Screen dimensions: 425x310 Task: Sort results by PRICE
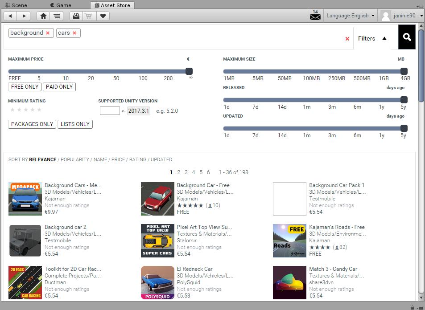click(118, 159)
